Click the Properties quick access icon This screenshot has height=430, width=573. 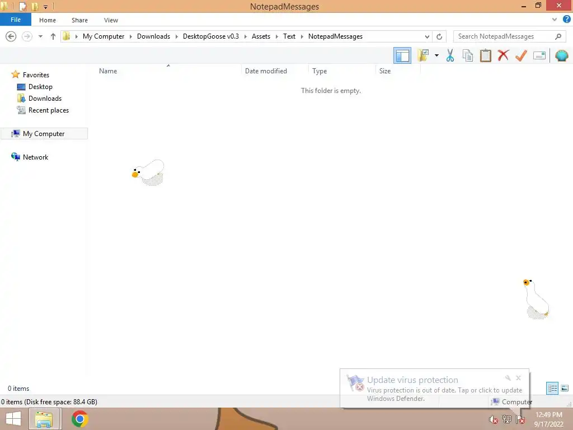[x=22, y=6]
